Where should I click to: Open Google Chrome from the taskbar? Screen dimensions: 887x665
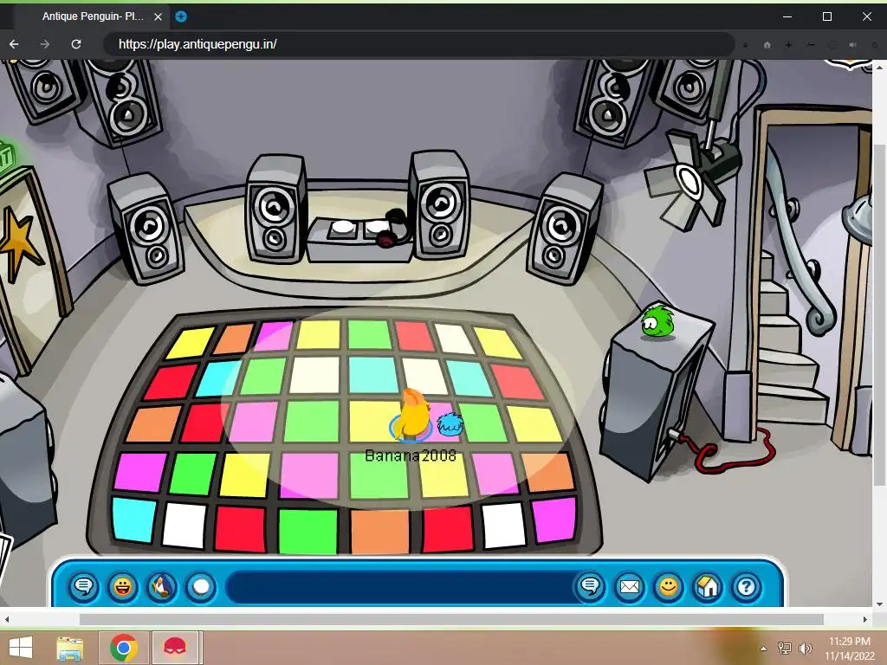(x=124, y=648)
